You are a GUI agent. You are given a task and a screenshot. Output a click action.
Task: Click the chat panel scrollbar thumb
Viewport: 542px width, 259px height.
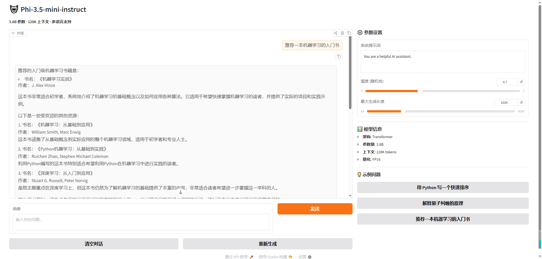click(350, 73)
